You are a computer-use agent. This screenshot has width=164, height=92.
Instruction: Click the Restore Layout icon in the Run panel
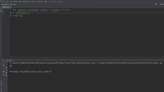(x=3, y=72)
